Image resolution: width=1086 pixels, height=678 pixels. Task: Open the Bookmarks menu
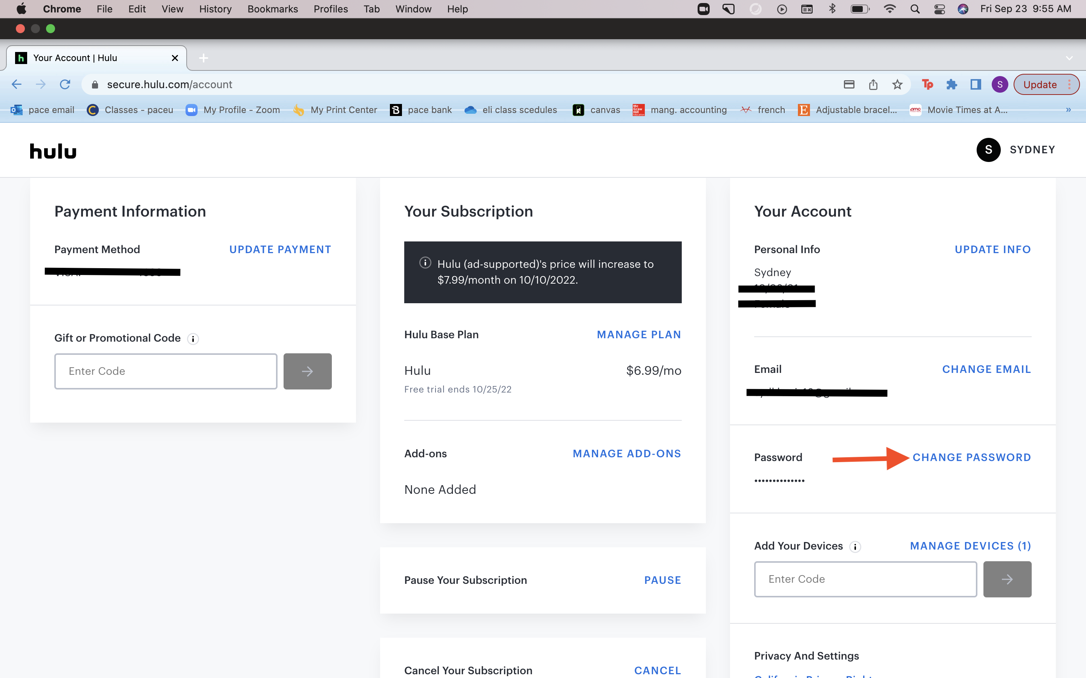point(273,9)
